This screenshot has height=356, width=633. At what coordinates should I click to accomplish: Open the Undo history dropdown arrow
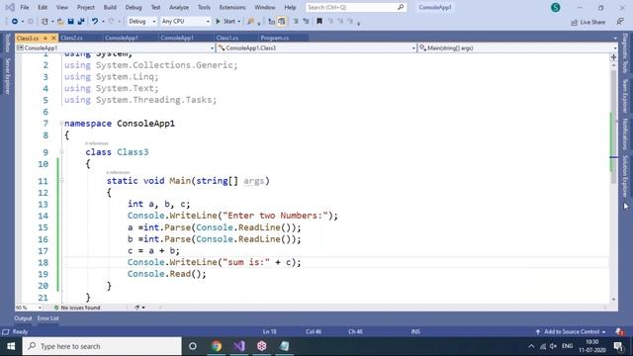[103, 22]
